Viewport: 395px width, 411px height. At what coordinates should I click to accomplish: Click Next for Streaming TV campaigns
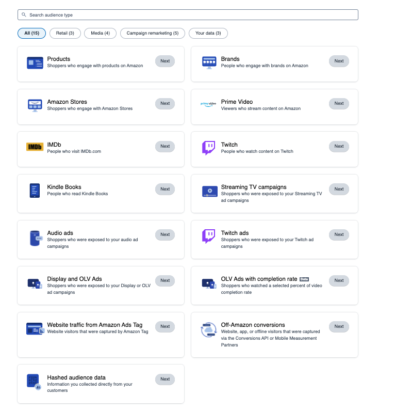point(339,189)
